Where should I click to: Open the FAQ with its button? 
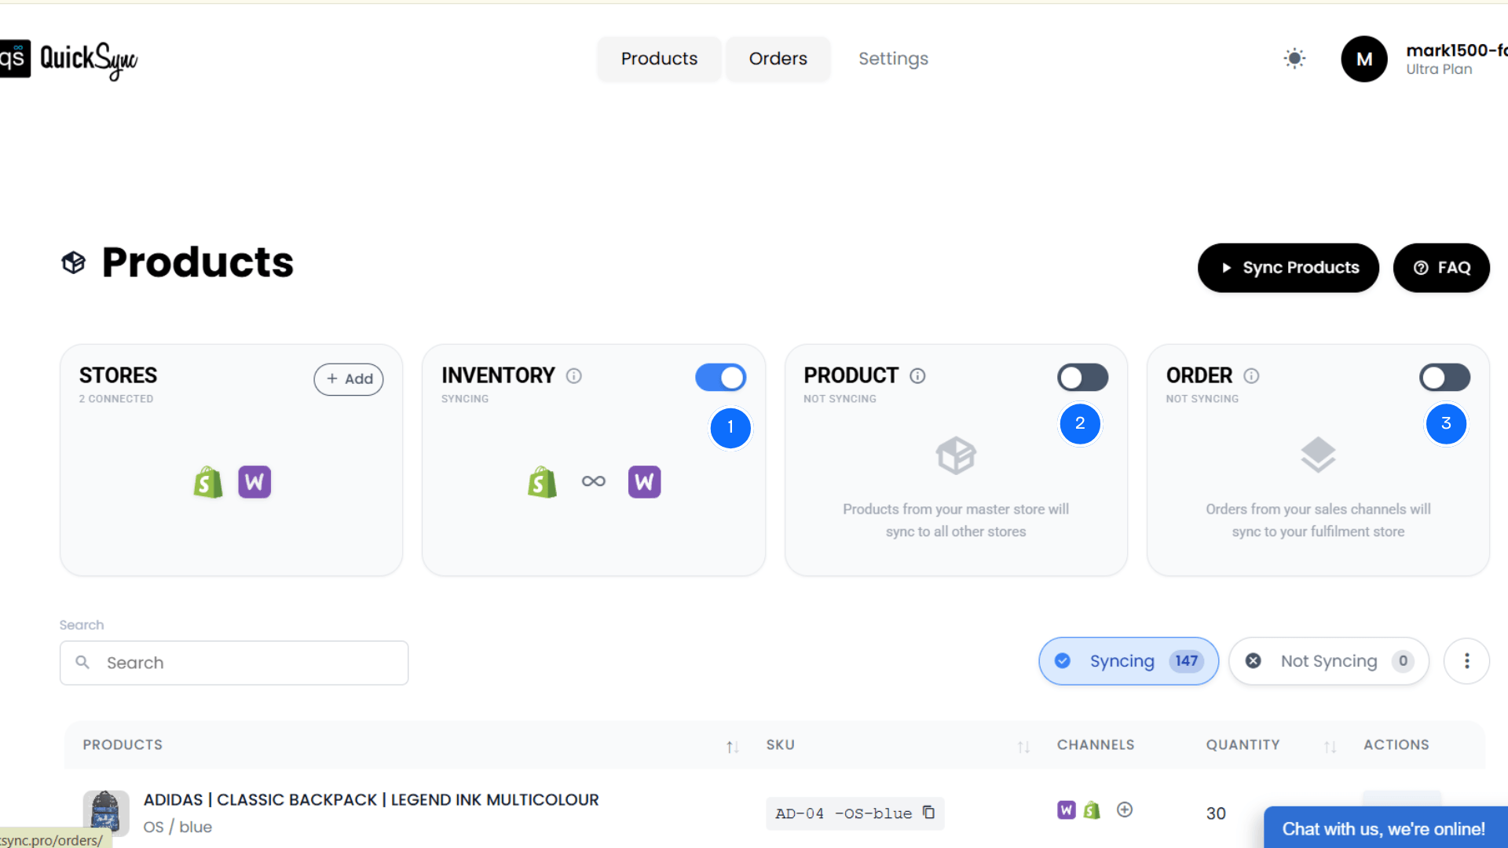tap(1441, 267)
